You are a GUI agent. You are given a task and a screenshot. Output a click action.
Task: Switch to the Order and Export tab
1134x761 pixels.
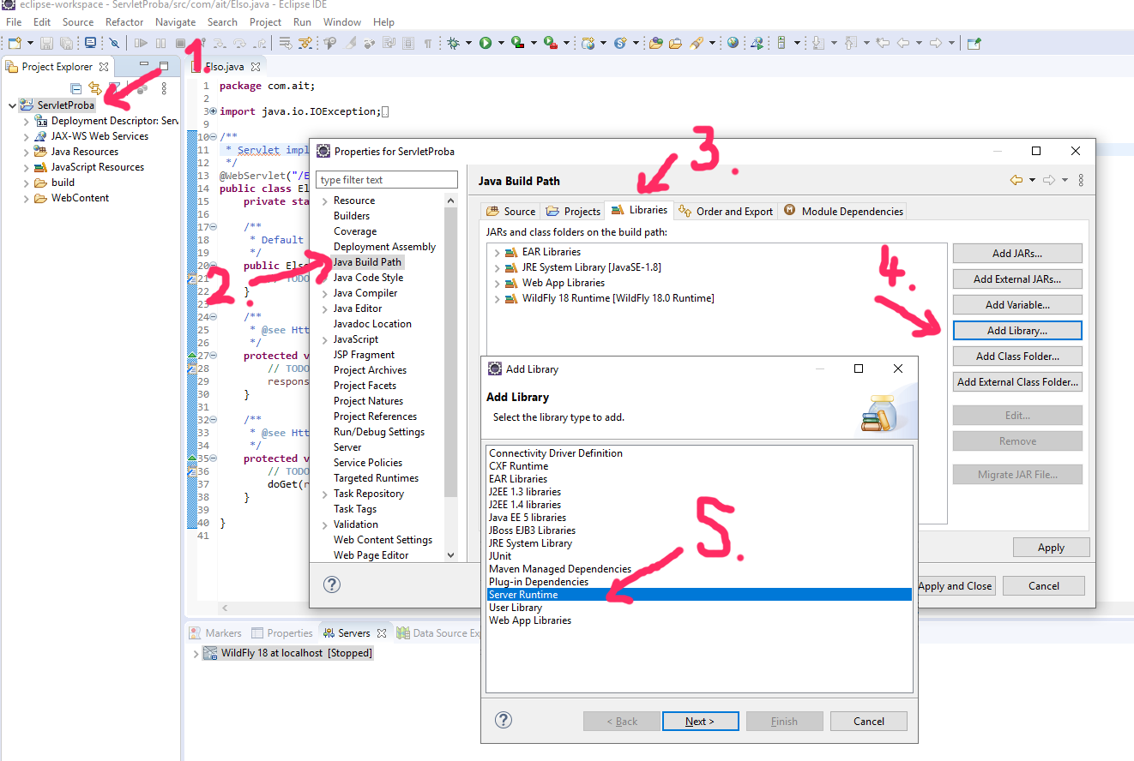click(x=726, y=211)
